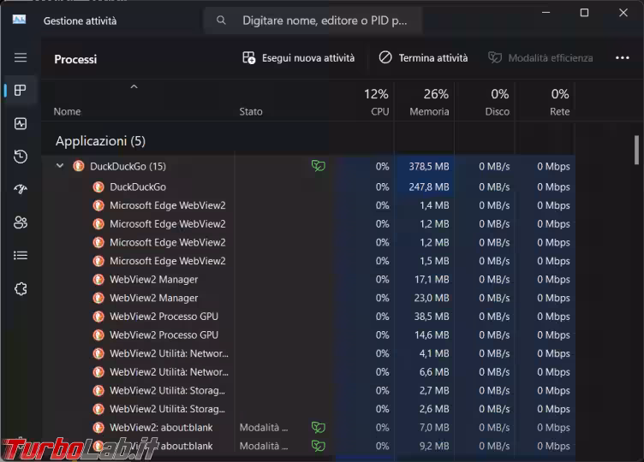Image resolution: width=644 pixels, height=462 pixels.
Task: Click the Task Manager app icon
Action: (19, 20)
